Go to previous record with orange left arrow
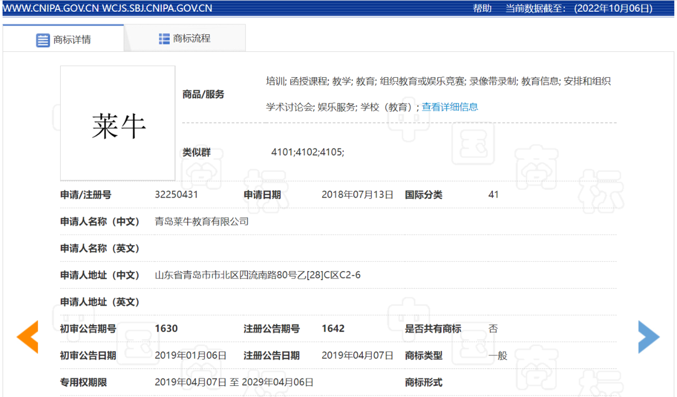This screenshot has height=397, width=677. coord(28,337)
